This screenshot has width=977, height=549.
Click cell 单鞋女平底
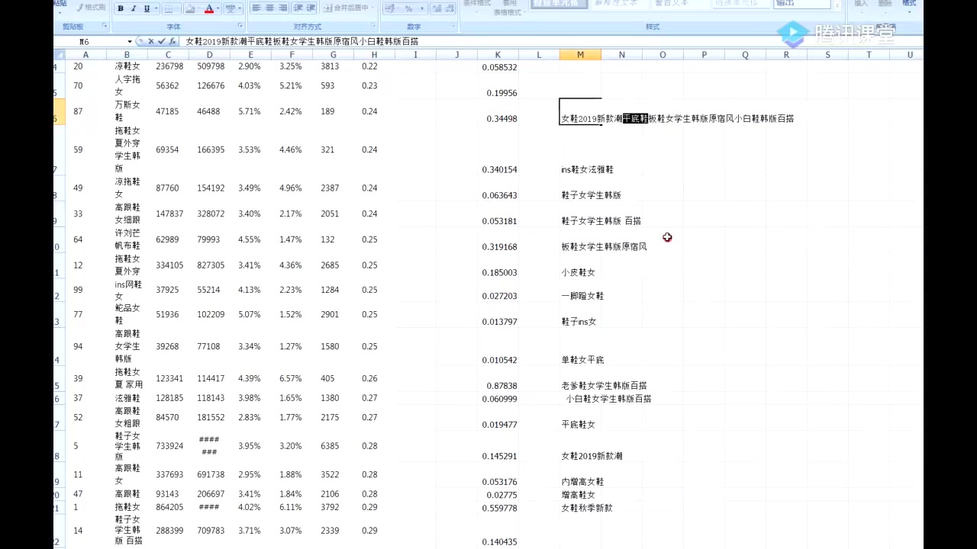(582, 360)
